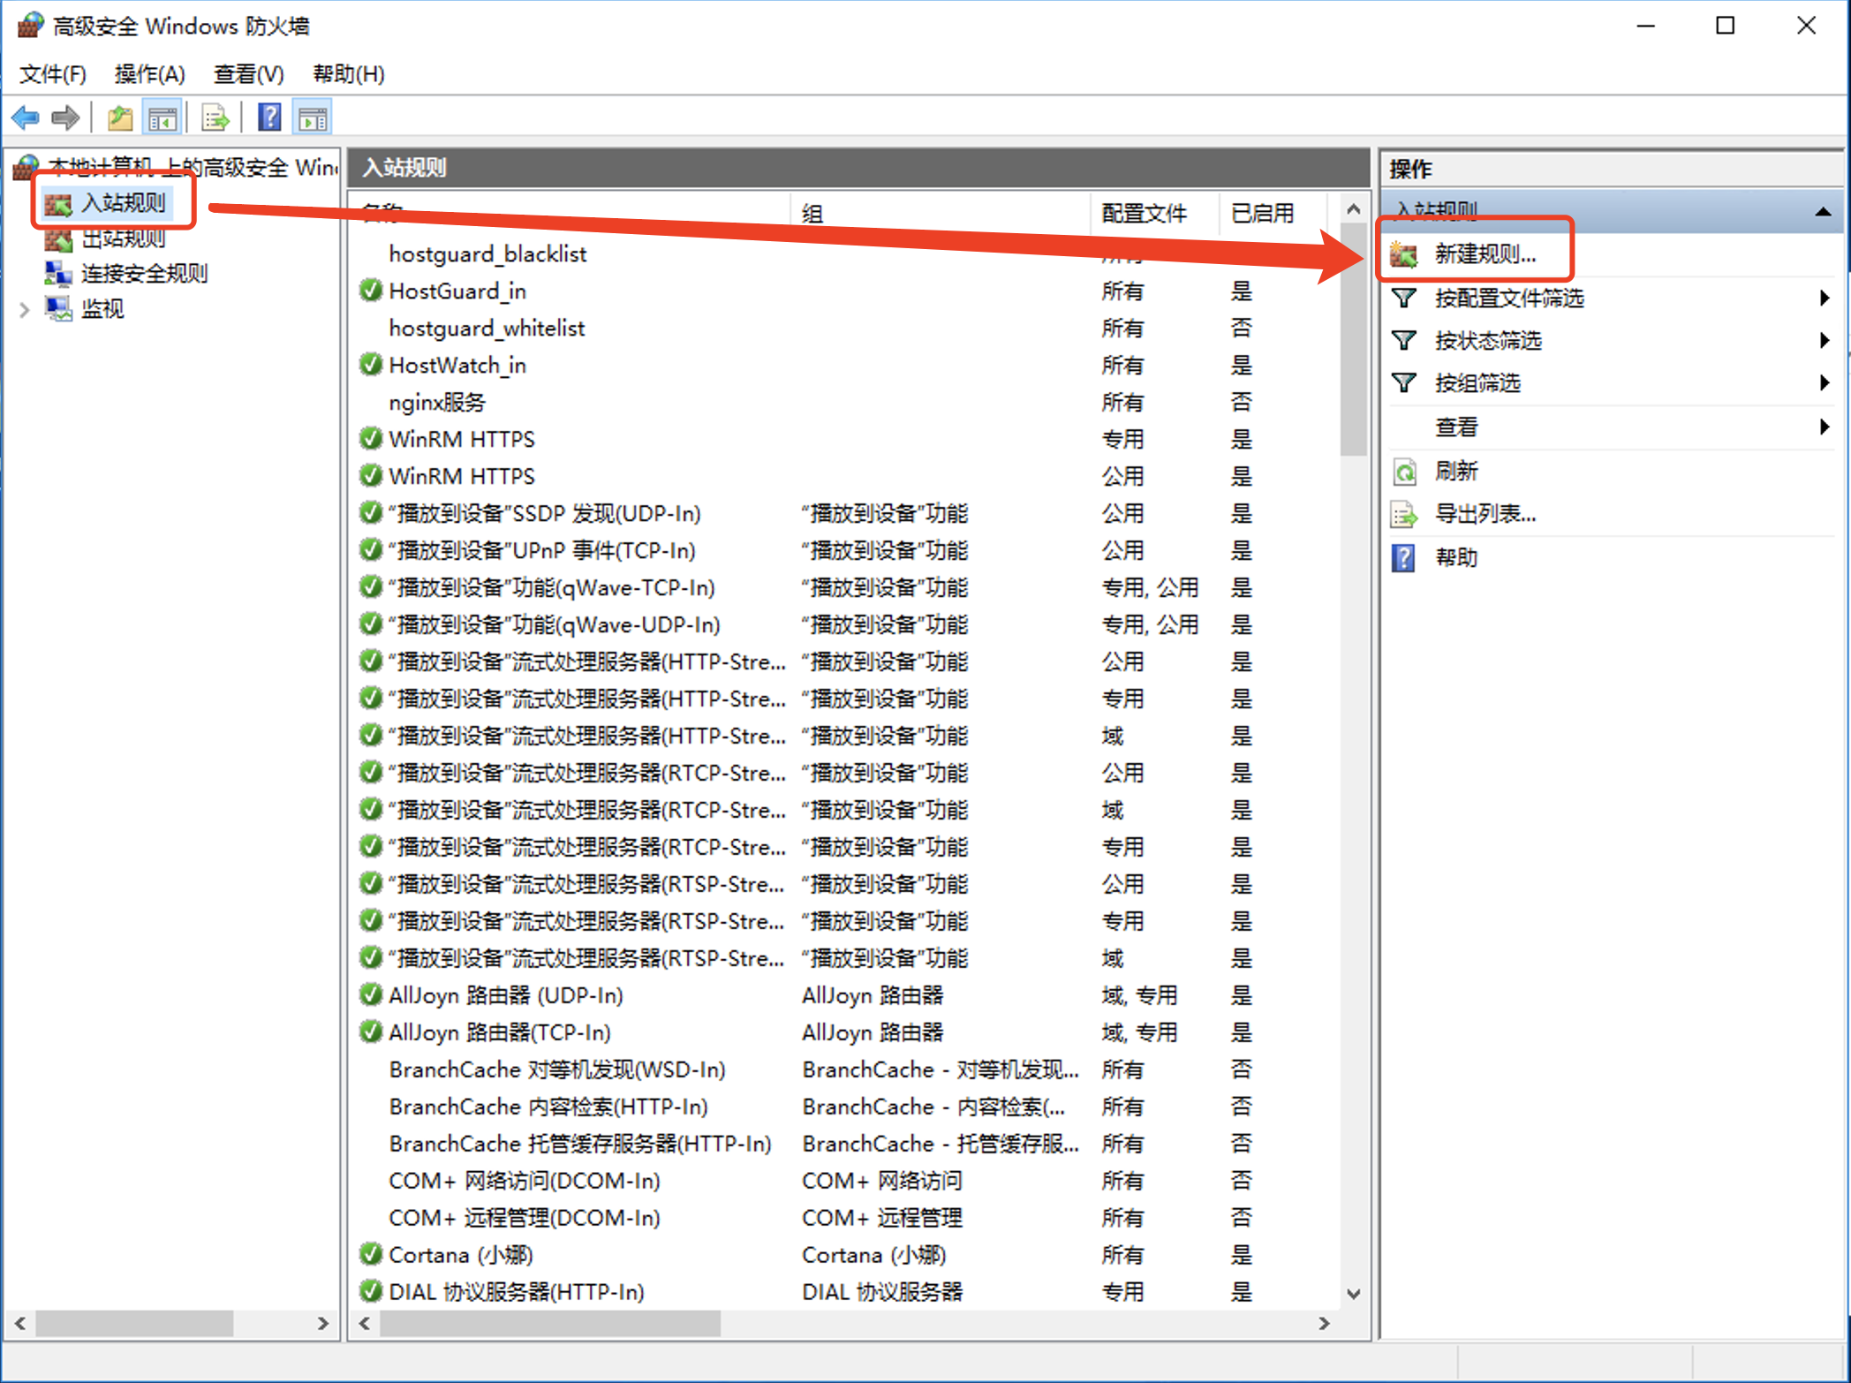Expand the 监视 tree node arrow

[24, 309]
